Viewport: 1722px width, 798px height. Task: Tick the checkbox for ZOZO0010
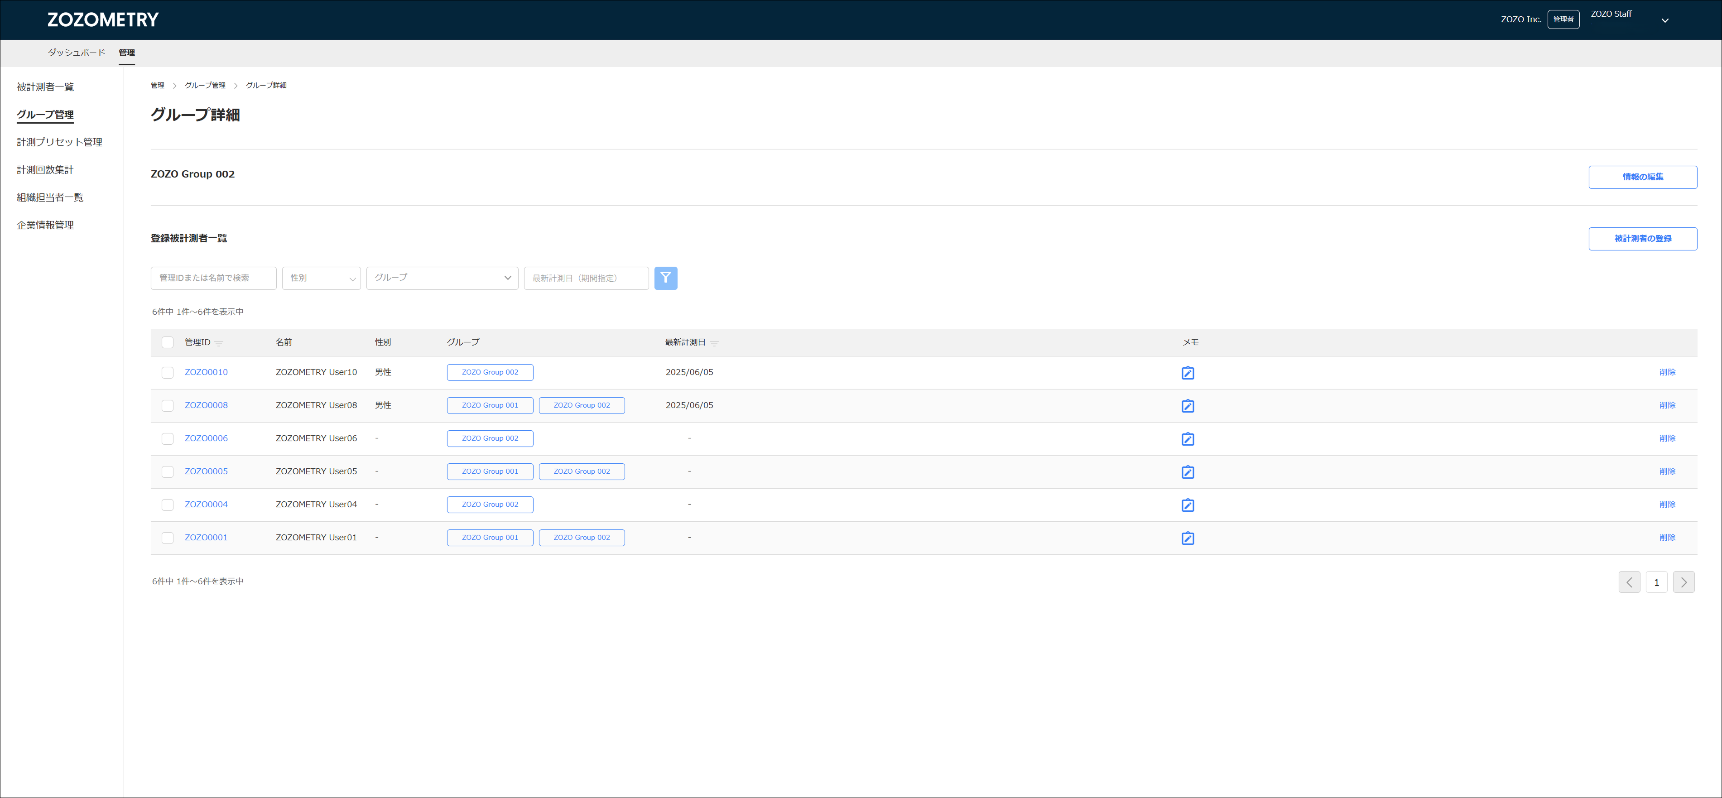coord(167,373)
